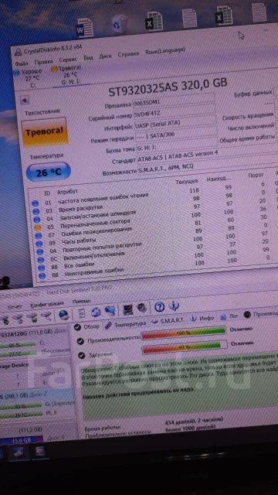Screen dimensions: 278x495
Task: Click the Порог column header
Action: coord(256,176)
